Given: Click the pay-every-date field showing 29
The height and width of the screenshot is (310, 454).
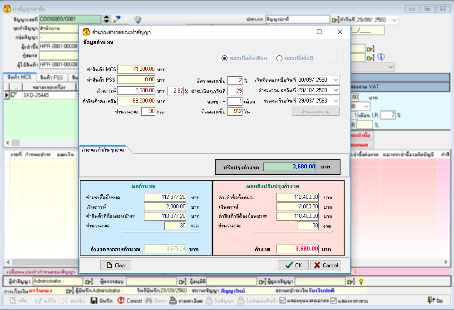Looking at the screenshot, I should click(x=235, y=91).
